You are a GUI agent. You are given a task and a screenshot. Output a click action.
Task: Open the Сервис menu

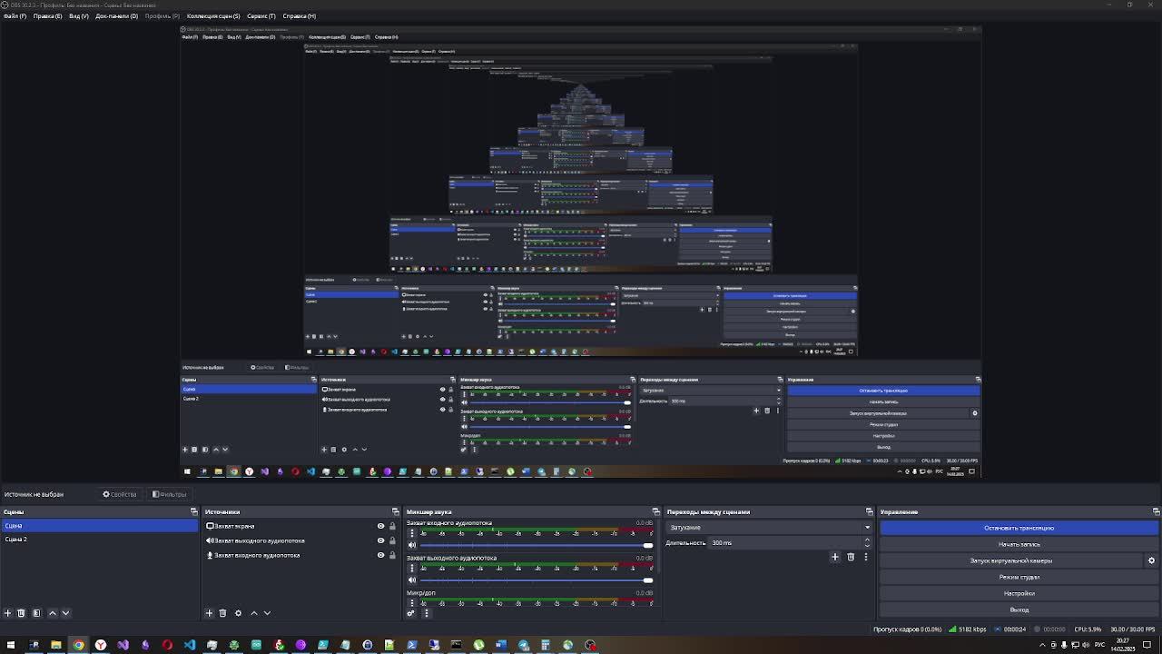click(261, 15)
